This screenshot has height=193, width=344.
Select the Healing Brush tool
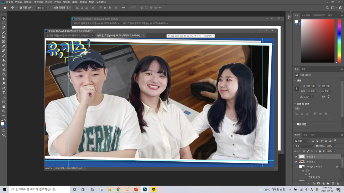click(x=4, y=51)
